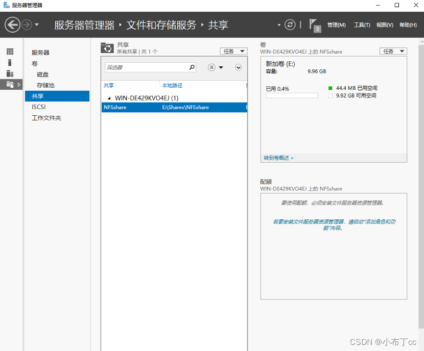This screenshot has width=424, height=351.
Task: Click the green 已用空间 legend swatch
Action: 330,88
